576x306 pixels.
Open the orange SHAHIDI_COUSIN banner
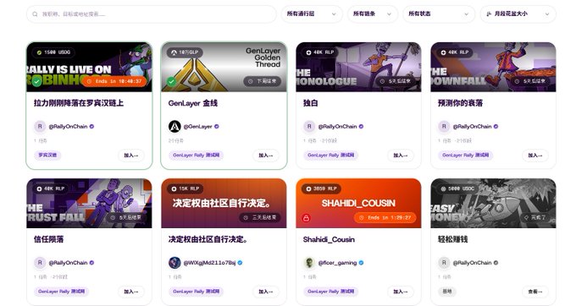pos(358,204)
